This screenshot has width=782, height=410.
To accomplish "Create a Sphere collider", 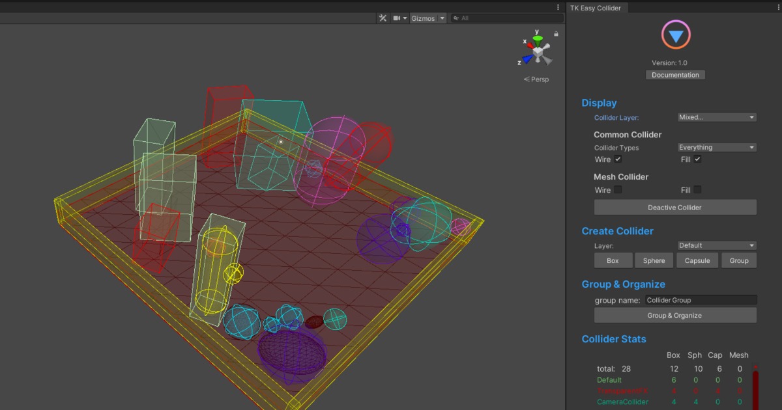I will [654, 260].
